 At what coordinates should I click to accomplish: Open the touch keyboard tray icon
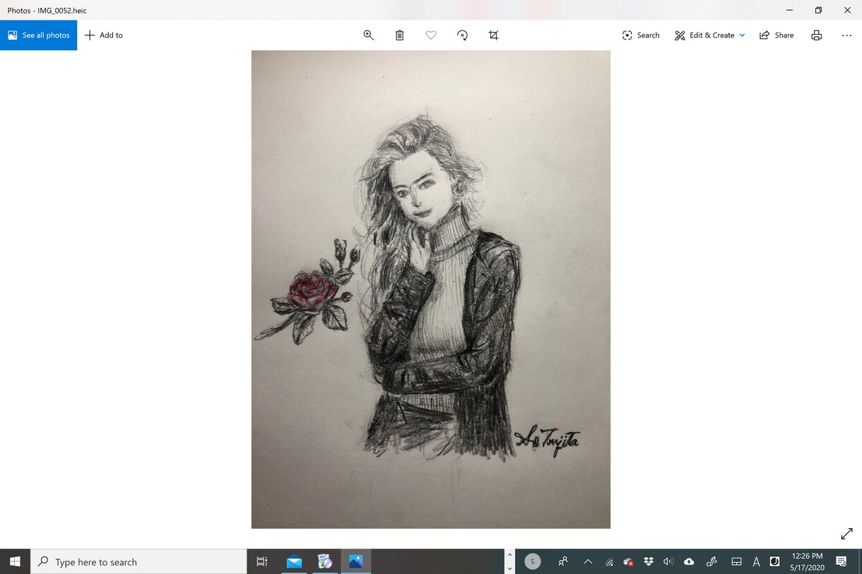pos(736,562)
